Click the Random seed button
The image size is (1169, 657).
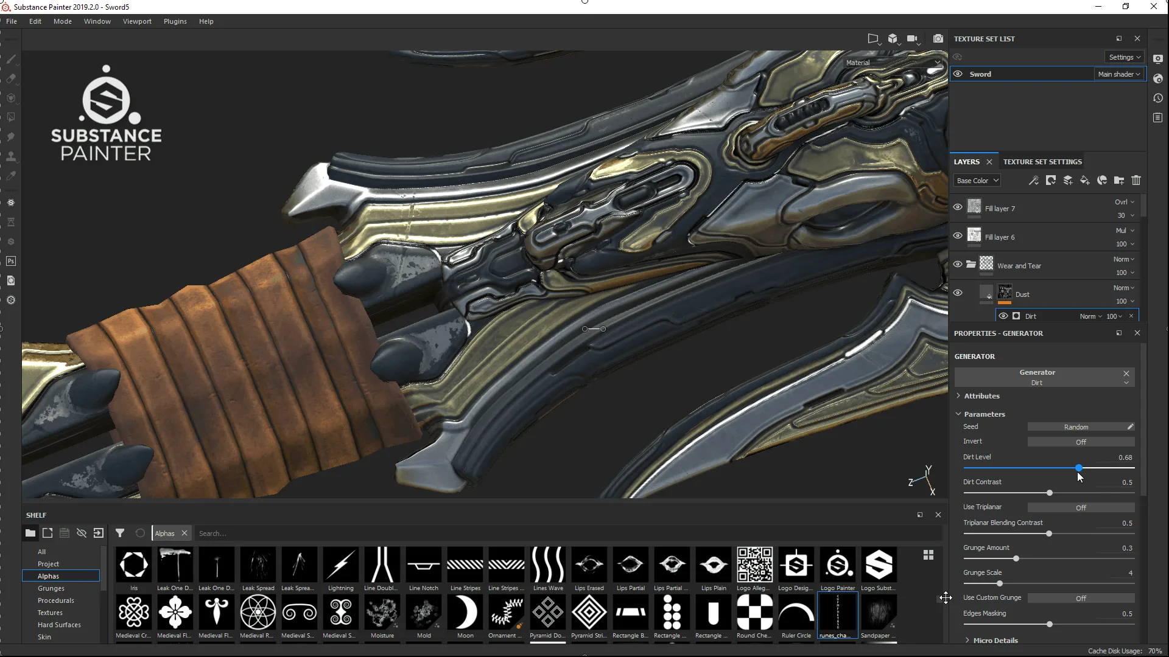(1076, 427)
